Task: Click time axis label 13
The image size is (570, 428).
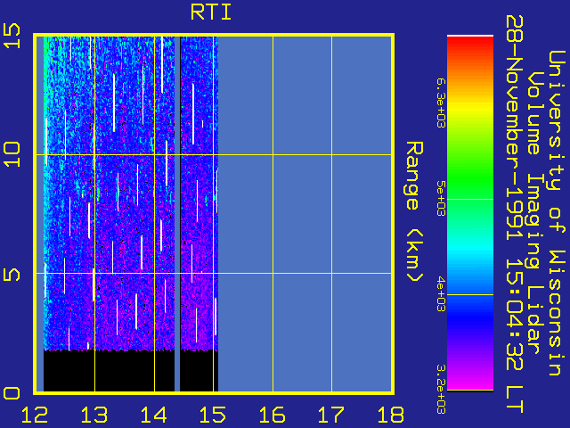Action: pyautogui.click(x=94, y=415)
